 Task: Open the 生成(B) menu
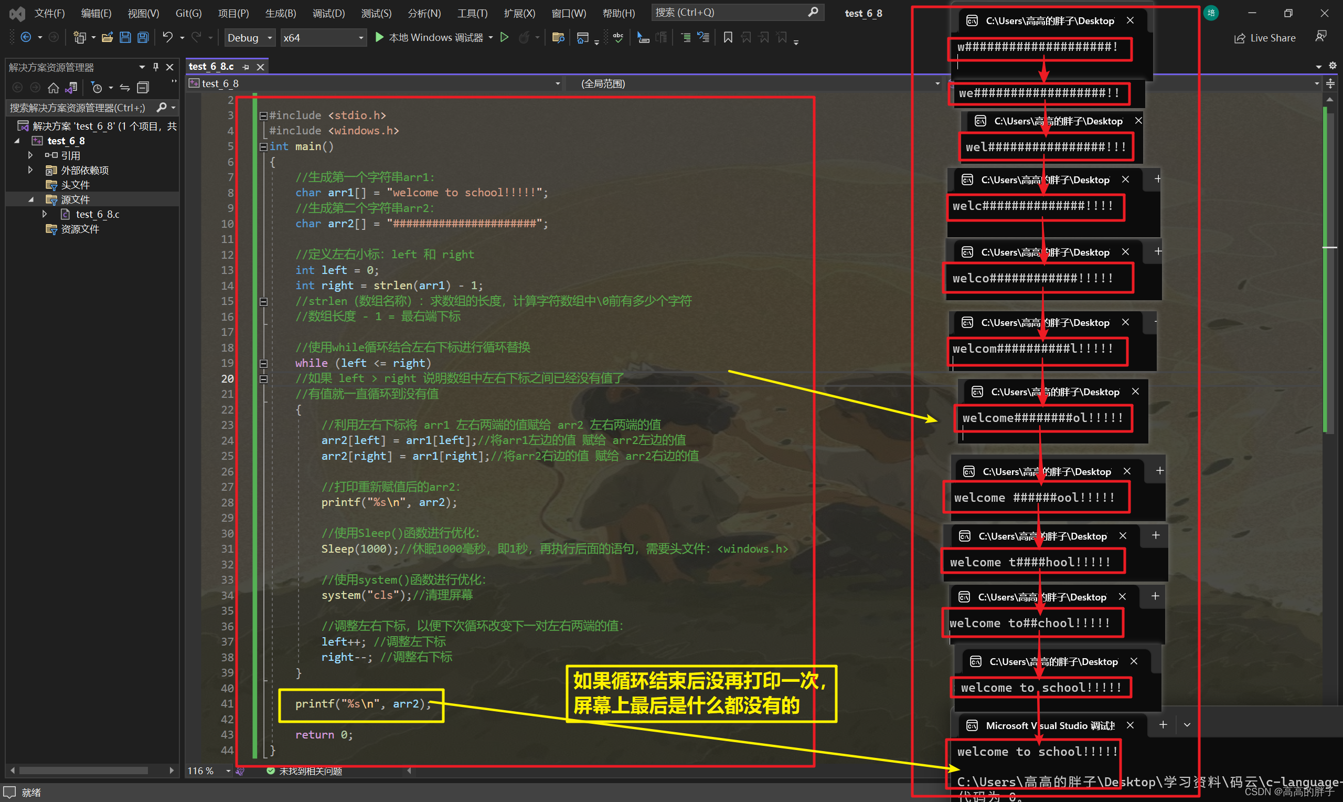(280, 13)
